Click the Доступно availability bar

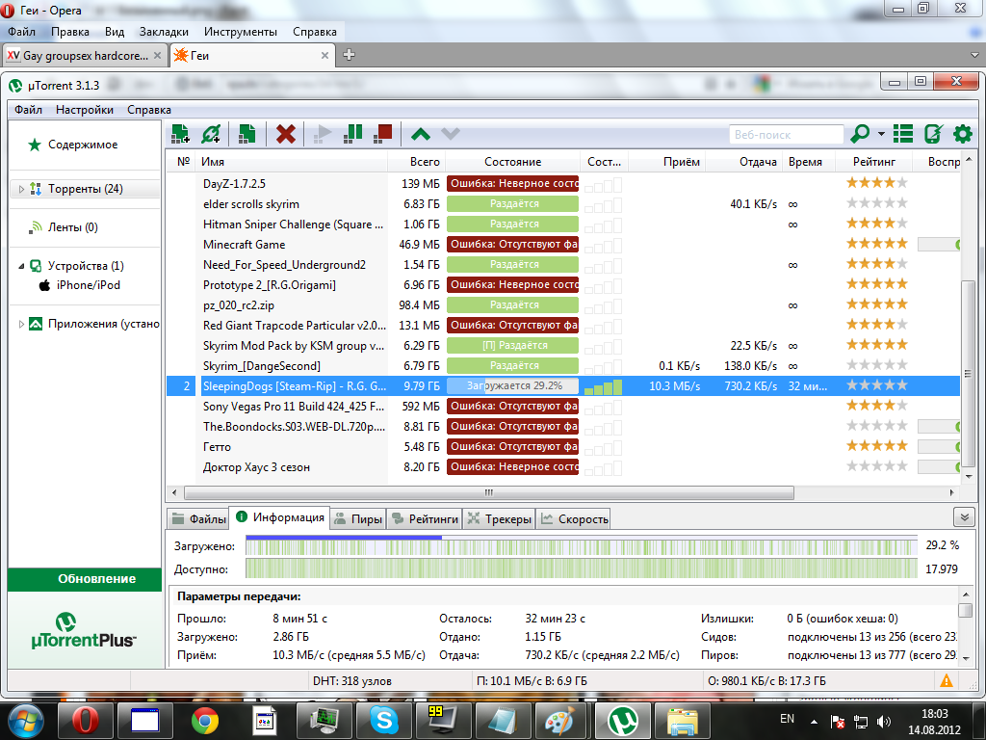pyautogui.click(x=581, y=568)
